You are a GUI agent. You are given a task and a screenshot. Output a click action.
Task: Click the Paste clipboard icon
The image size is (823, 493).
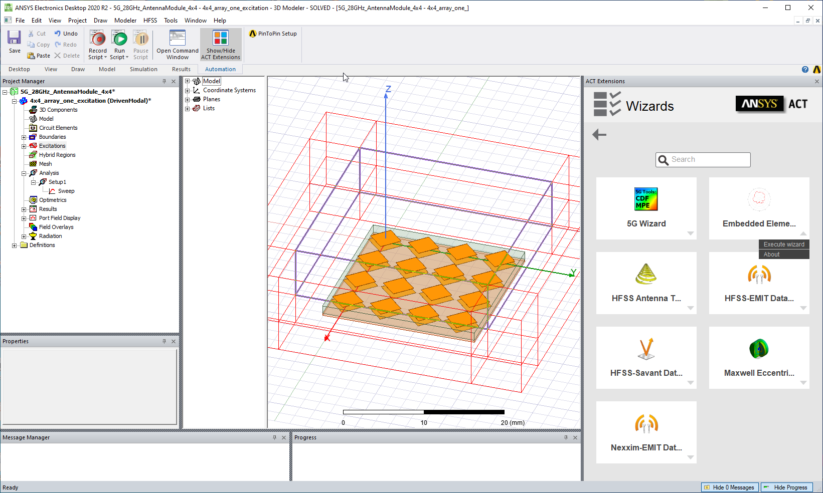[x=31, y=56]
